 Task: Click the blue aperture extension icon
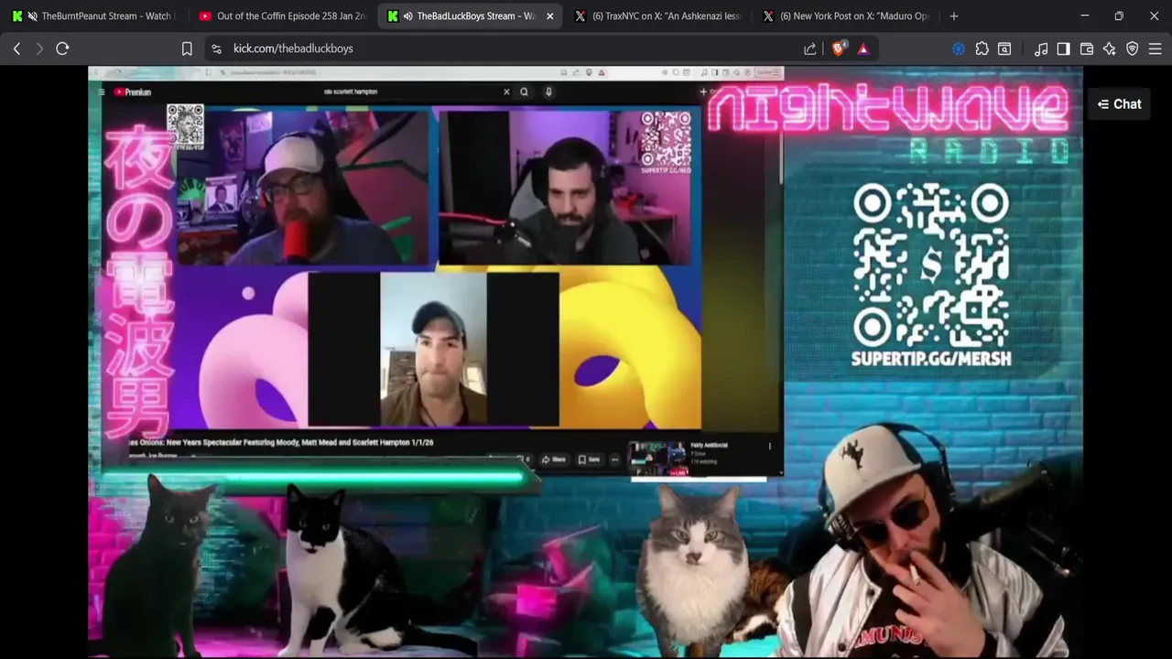click(x=958, y=49)
